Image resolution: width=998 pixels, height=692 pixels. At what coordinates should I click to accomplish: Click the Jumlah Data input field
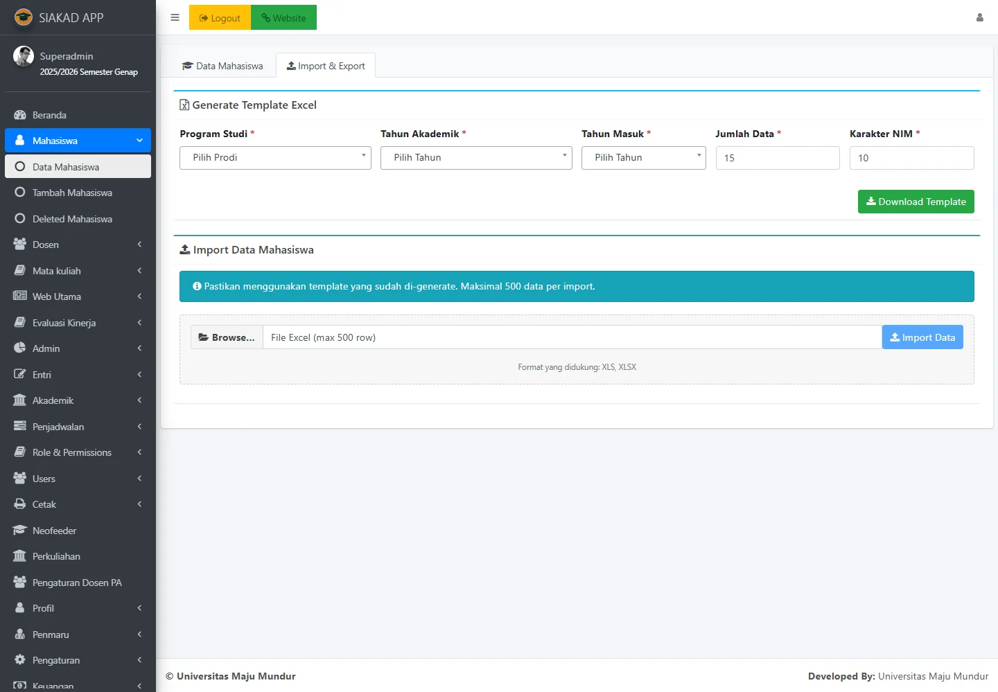pyautogui.click(x=777, y=158)
